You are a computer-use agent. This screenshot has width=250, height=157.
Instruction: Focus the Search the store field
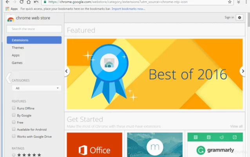[x=34, y=29]
